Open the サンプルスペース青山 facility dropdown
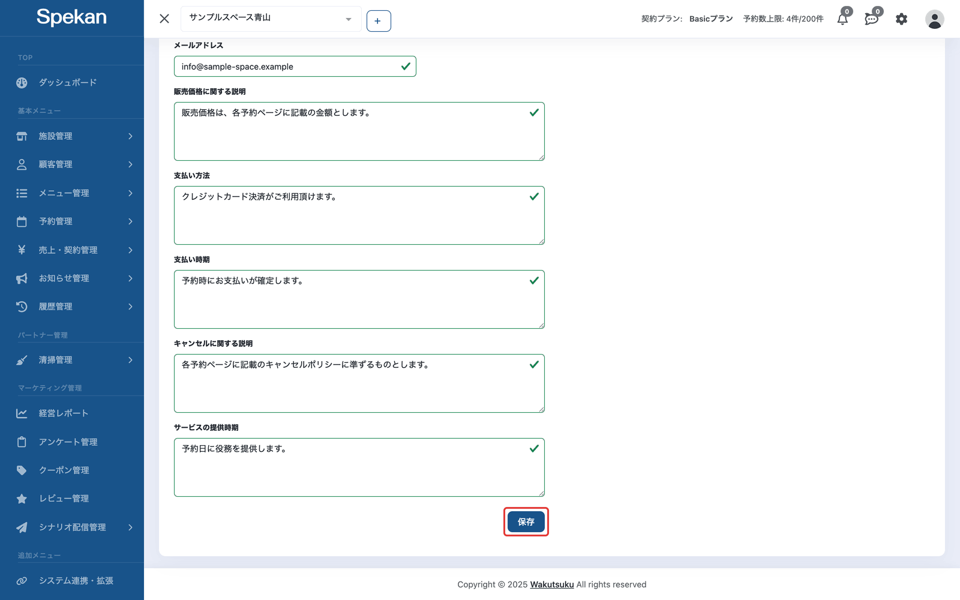 pos(271,19)
